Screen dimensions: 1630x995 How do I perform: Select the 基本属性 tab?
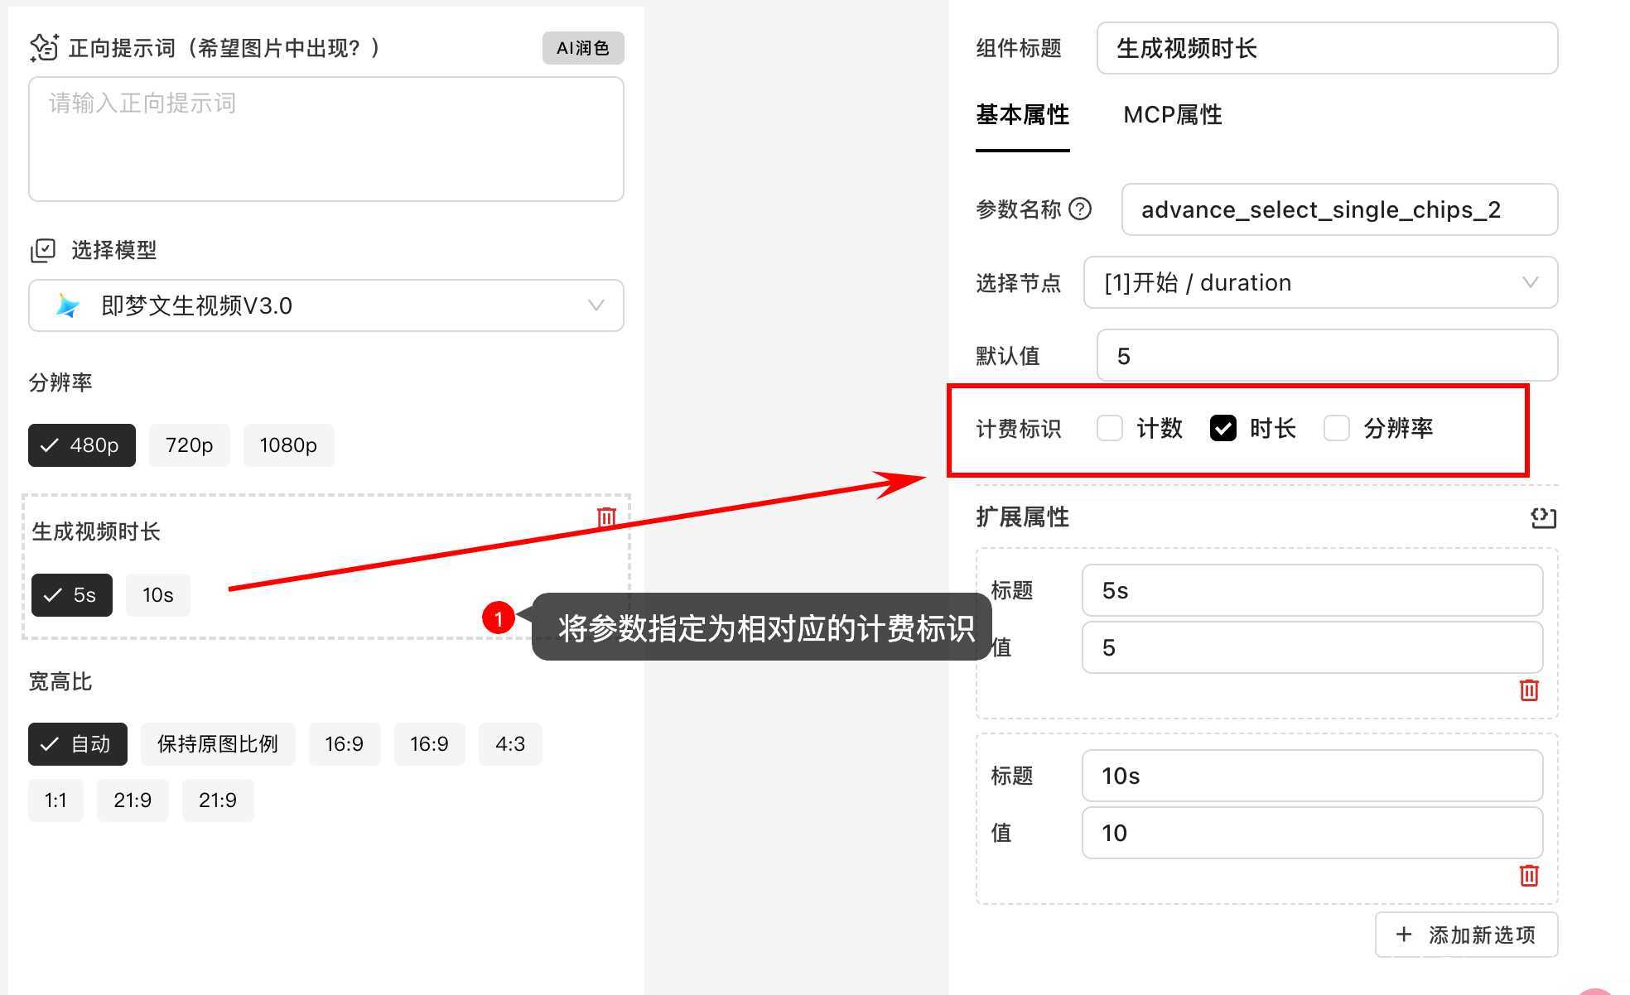click(1022, 115)
